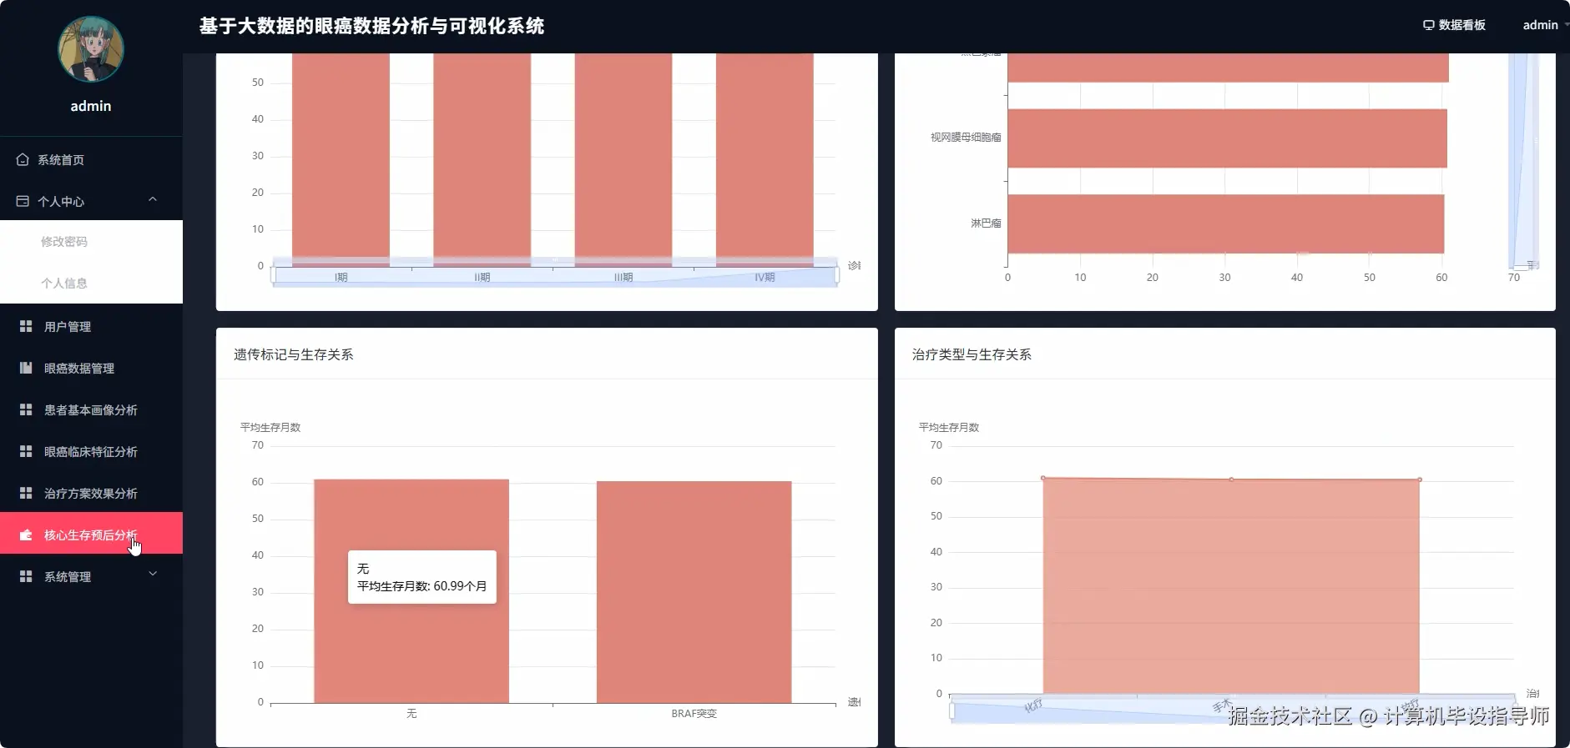The height and width of the screenshot is (748, 1570).
Task: Click the system title in header
Action: [371, 26]
